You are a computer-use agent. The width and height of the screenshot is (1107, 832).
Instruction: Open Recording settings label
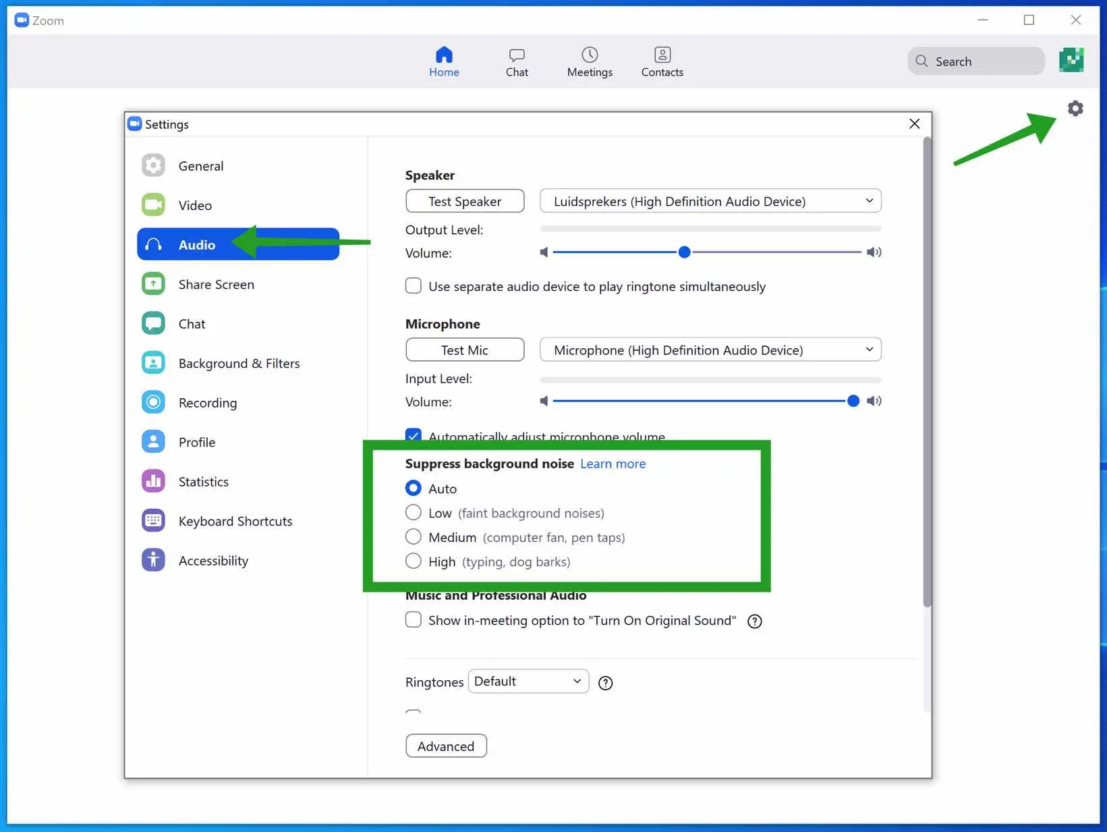click(x=208, y=403)
